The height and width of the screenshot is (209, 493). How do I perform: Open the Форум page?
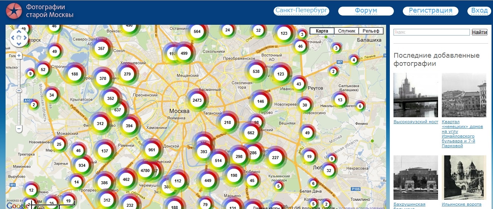[x=366, y=11]
